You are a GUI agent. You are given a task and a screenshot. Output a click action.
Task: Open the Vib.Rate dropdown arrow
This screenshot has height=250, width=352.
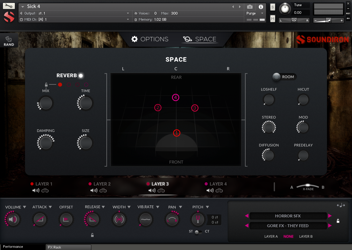point(157,207)
